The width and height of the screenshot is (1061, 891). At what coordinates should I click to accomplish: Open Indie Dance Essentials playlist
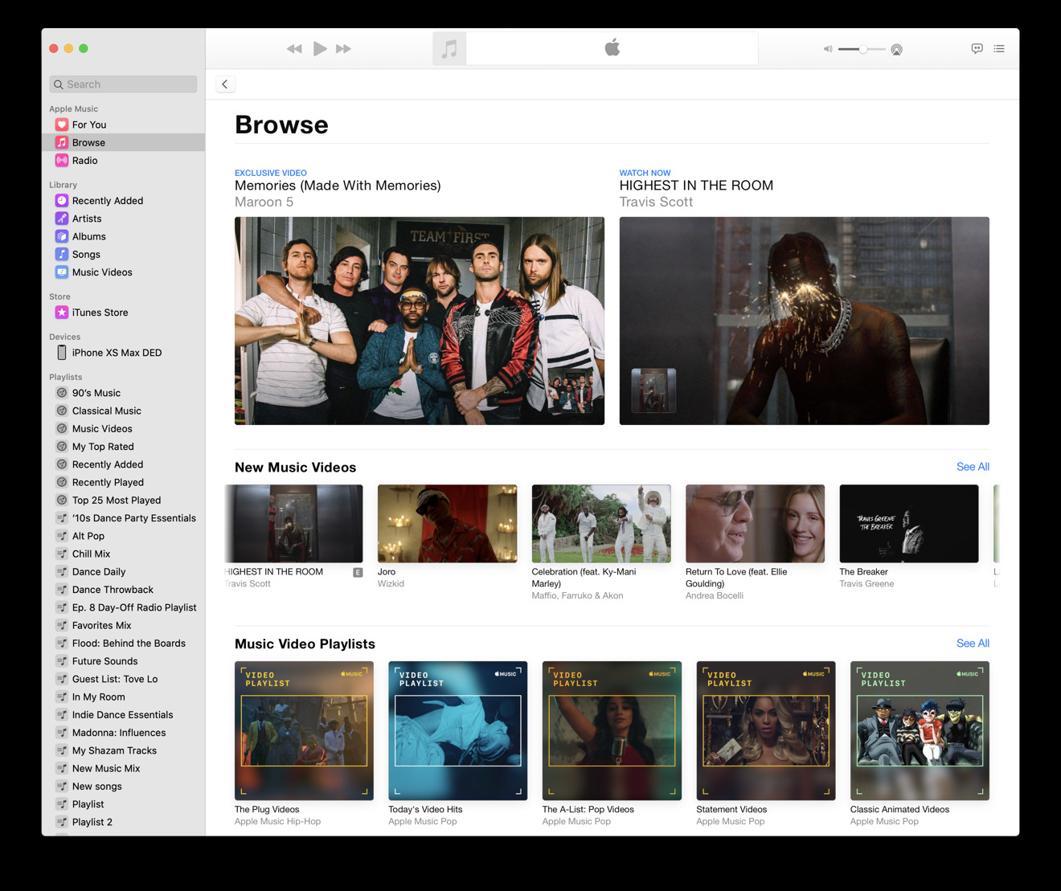tap(123, 715)
